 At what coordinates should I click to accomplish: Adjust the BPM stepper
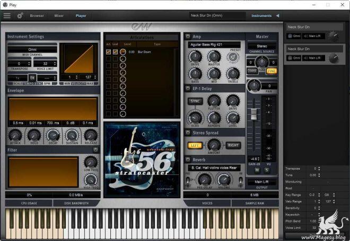[x=55, y=78]
